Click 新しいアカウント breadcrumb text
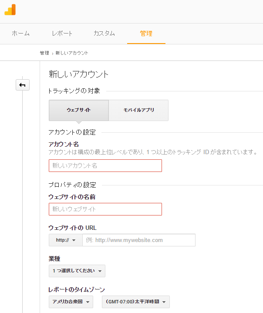Image resolution: width=263 pixels, height=313 pixels. tap(72, 53)
